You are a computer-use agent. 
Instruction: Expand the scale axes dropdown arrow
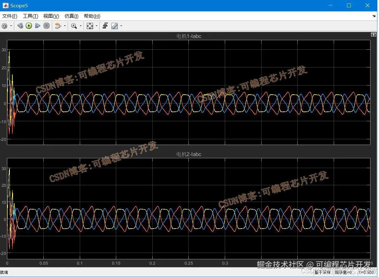coord(97,26)
